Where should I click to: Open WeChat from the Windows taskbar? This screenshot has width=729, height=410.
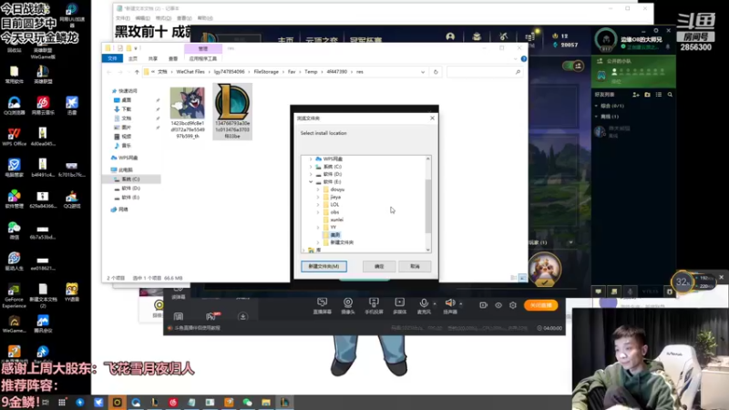[x=247, y=403]
